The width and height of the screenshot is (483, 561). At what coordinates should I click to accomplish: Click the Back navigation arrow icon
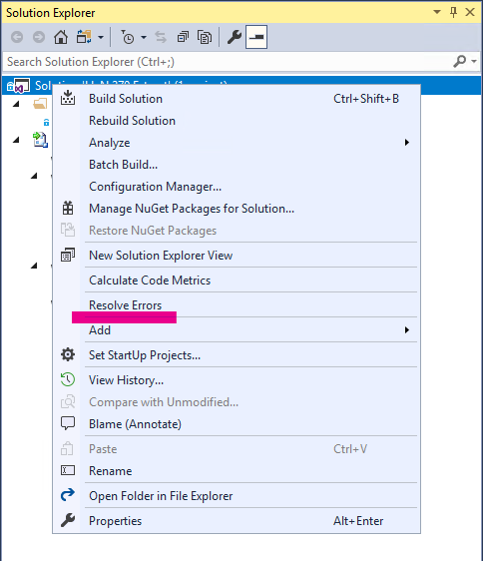coord(17,37)
